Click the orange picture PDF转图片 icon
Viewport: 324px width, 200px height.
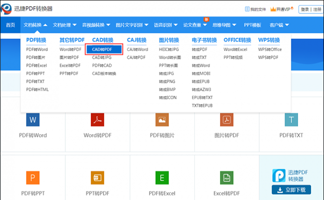tap(162, 120)
